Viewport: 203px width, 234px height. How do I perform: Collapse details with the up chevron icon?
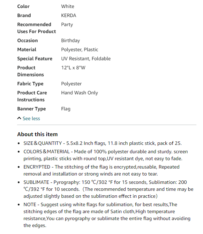[x=19, y=118]
